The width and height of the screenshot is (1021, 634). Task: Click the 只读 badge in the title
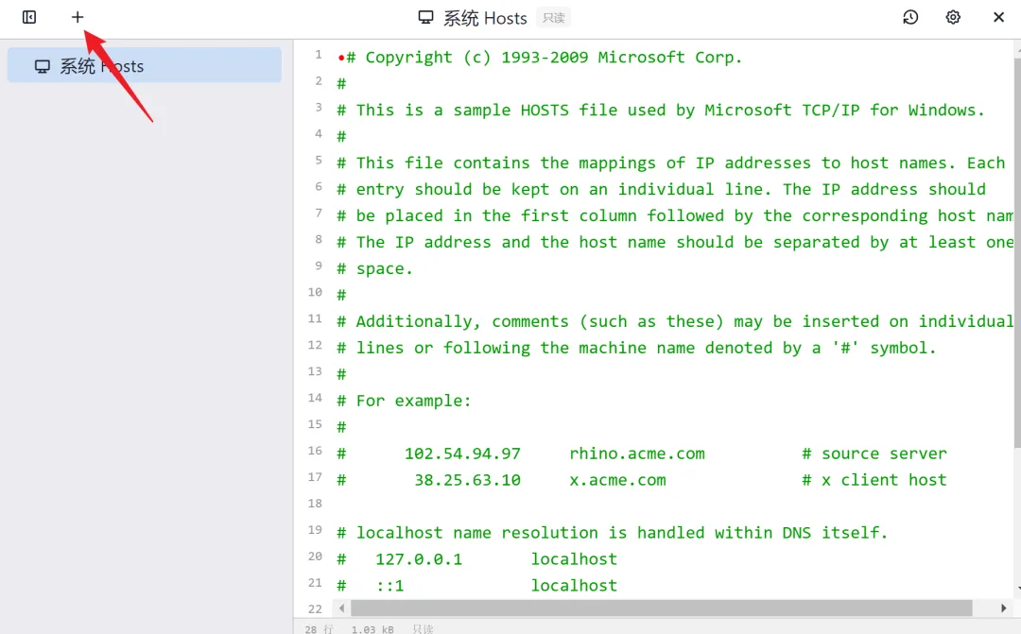[x=553, y=18]
